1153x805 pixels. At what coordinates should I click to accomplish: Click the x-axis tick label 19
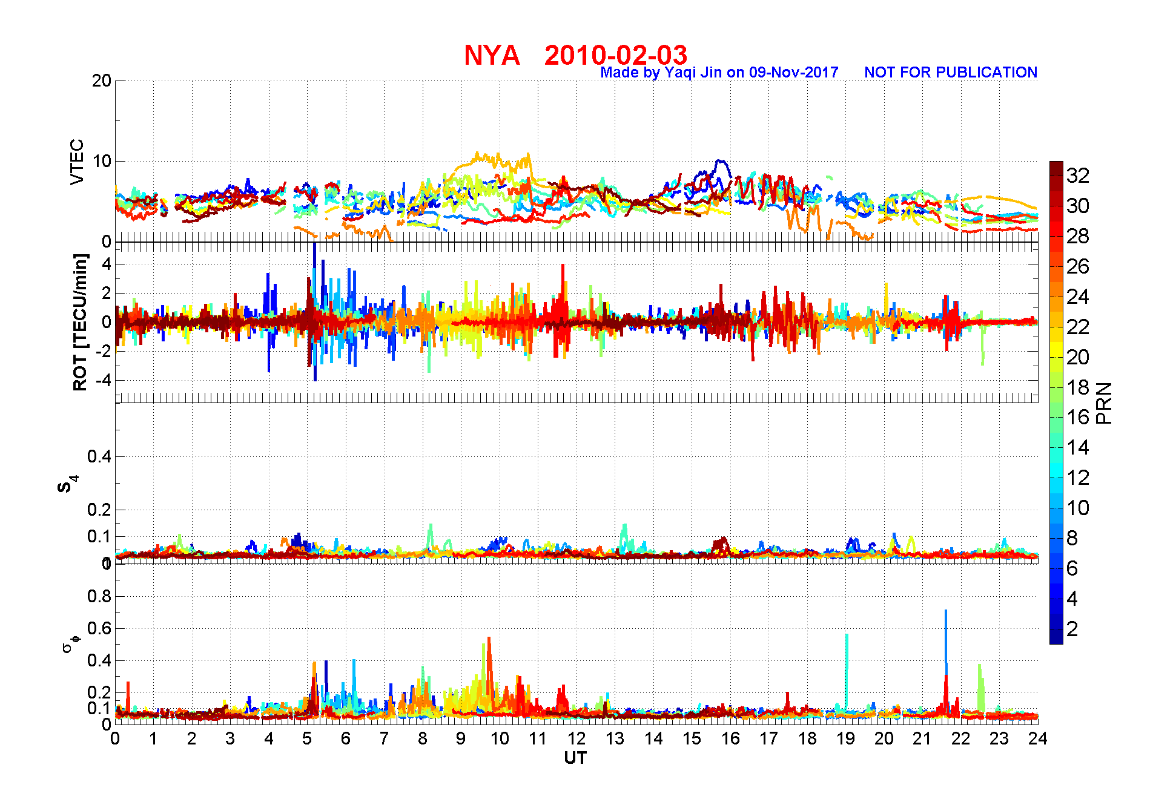[x=845, y=738]
